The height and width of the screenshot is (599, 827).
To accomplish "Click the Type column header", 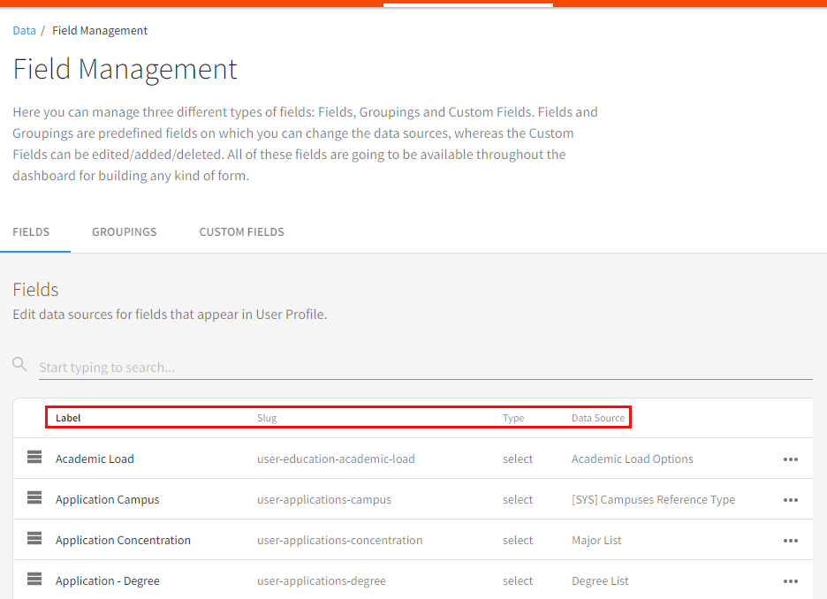I will click(x=513, y=418).
